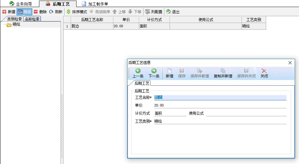Viewport: 299px width, 164px height.
Task: Click the 修改 edit toolbar button
Action: tap(24, 12)
